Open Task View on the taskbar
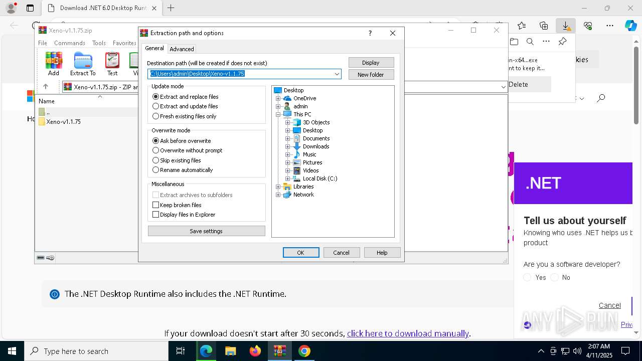The width and height of the screenshot is (642, 361). [181, 351]
